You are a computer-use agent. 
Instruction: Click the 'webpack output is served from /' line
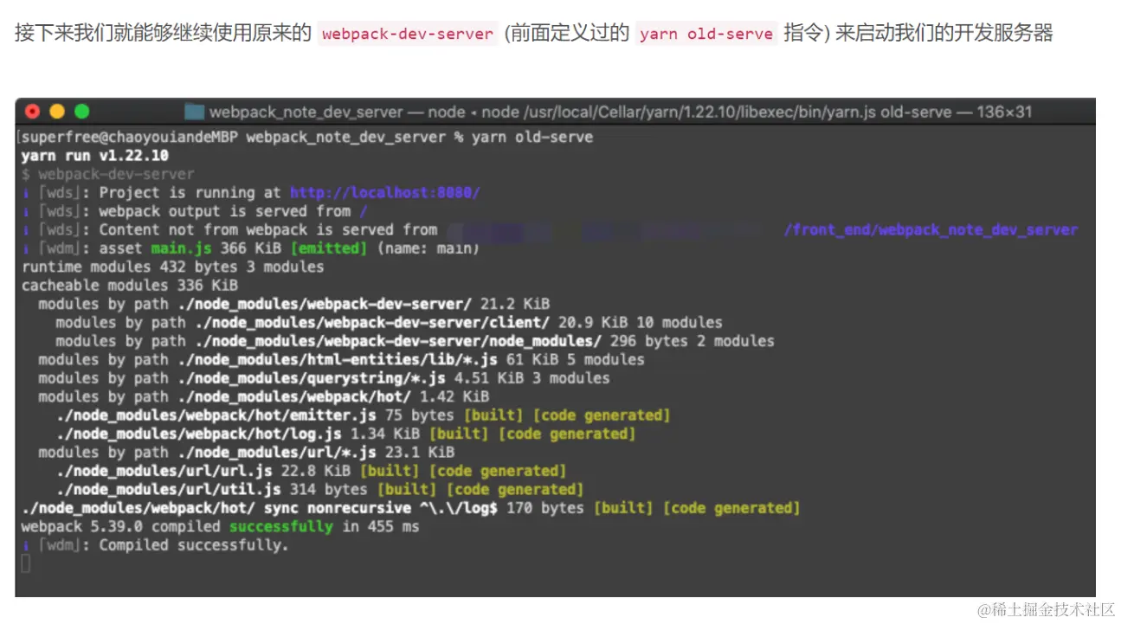195,212
